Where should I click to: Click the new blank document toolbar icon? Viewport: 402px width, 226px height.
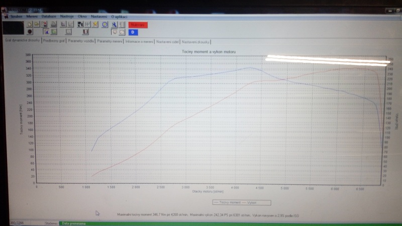click(30, 24)
